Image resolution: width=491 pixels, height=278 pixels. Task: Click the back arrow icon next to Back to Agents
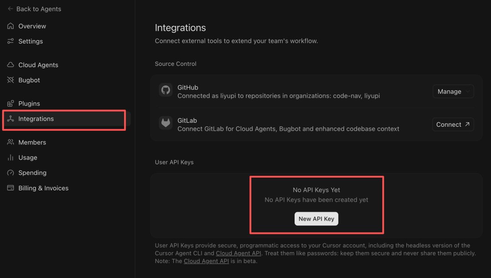[x=10, y=9]
